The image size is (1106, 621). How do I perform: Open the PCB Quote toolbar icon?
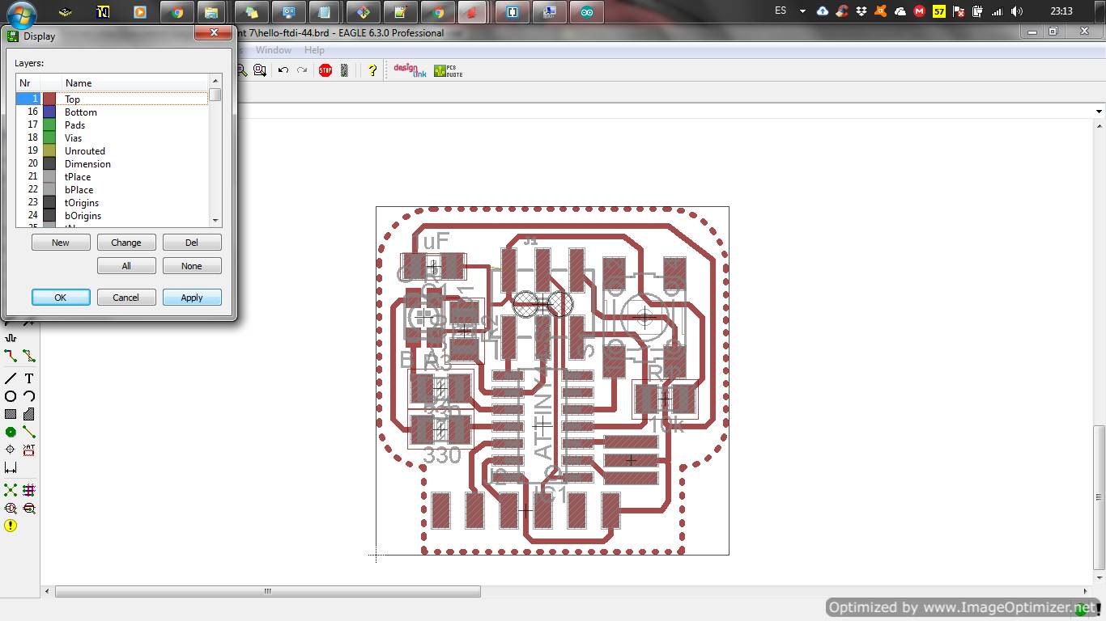(x=448, y=70)
